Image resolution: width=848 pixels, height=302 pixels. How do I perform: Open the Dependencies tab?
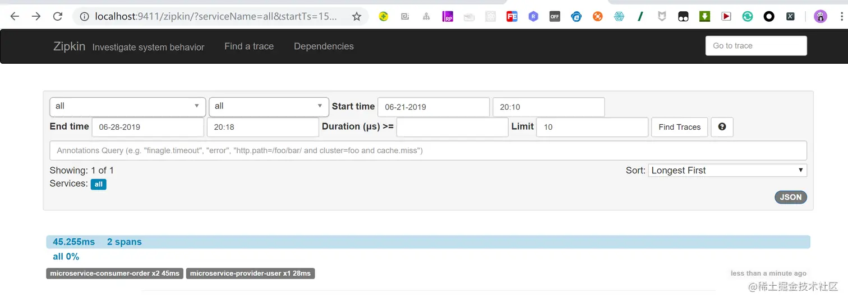324,46
